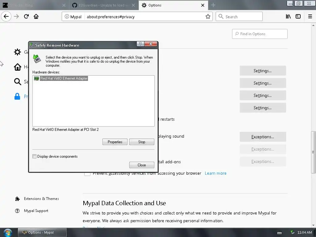Toggle the sidebar view icon
This screenshot has height=237, width=316.
[298, 17]
